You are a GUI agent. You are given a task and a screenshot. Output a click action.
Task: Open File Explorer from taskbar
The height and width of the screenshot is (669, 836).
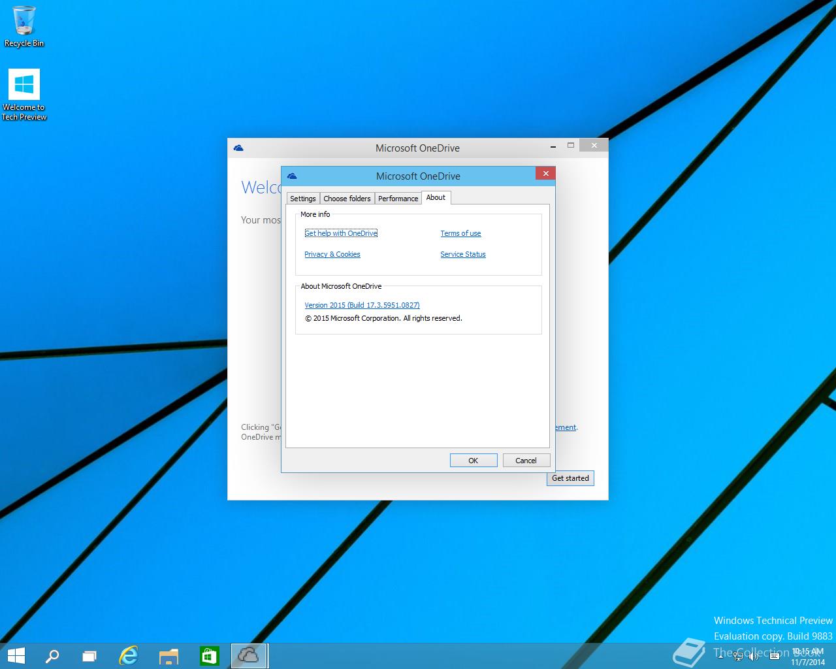(169, 655)
